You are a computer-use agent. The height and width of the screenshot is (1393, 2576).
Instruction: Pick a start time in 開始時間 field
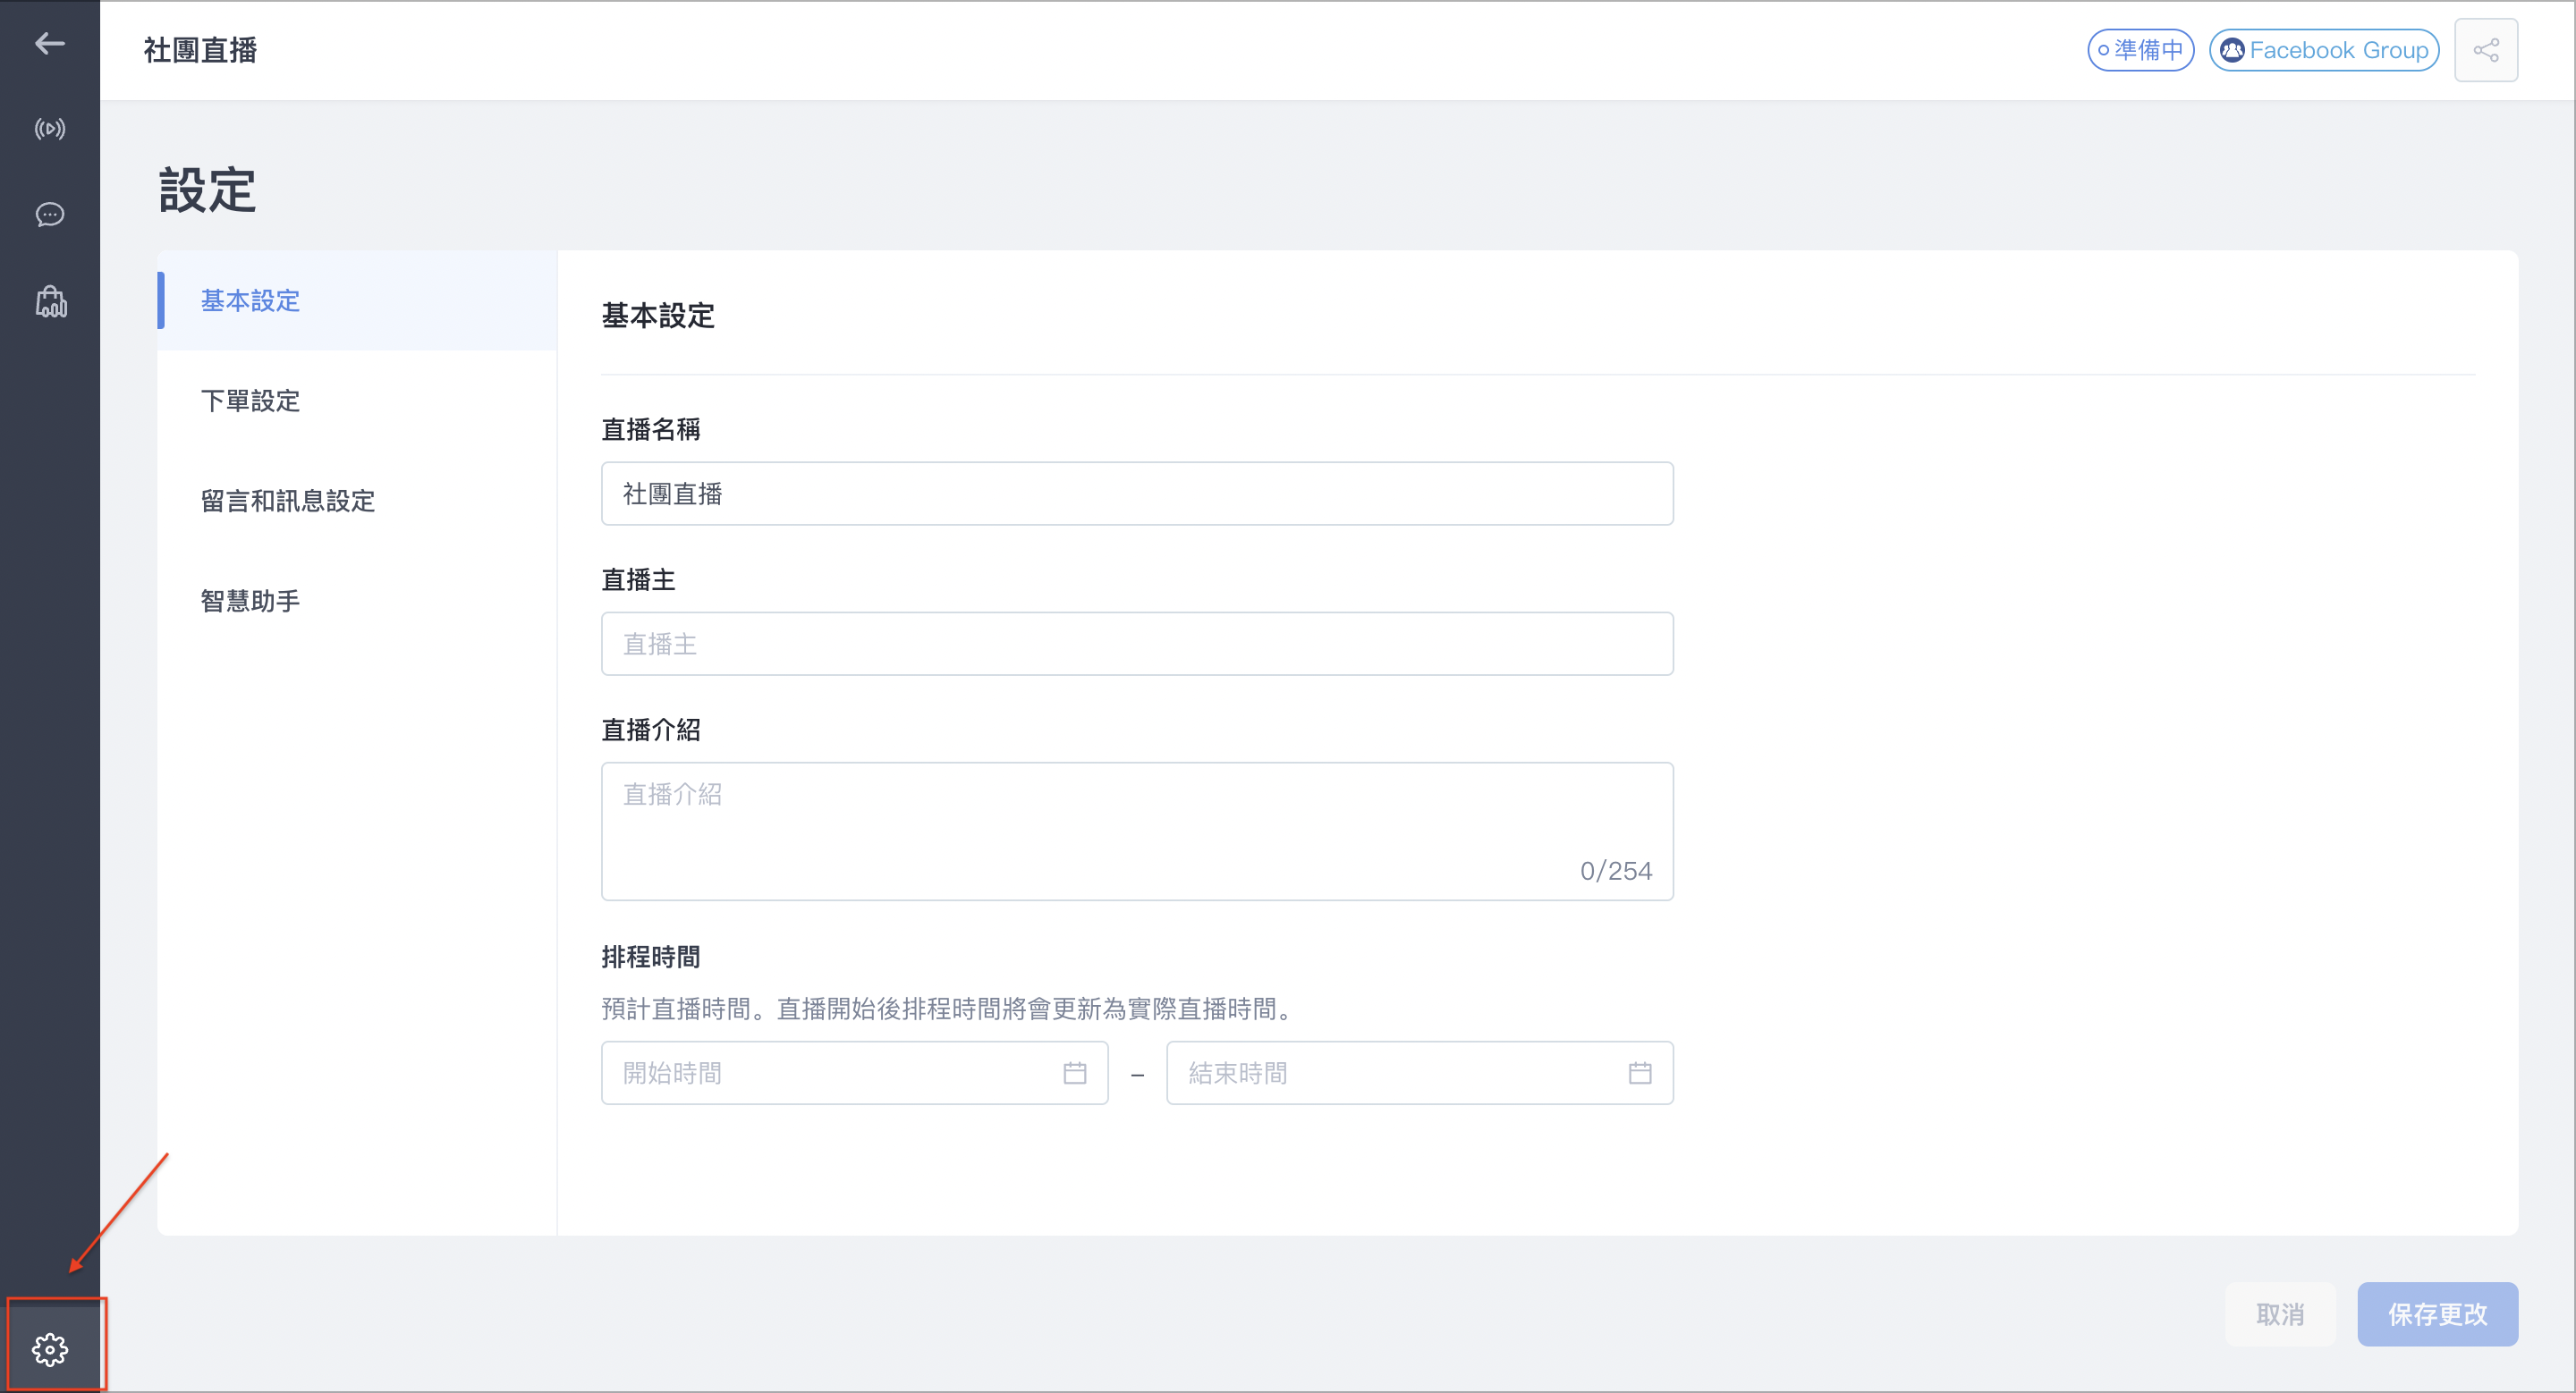tap(854, 1072)
